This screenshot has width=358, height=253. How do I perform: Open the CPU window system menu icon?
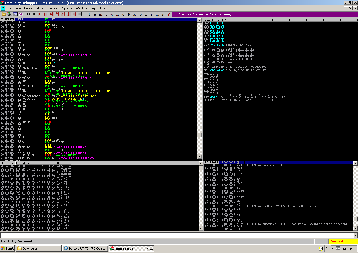[x=3, y=8]
